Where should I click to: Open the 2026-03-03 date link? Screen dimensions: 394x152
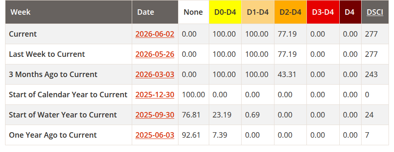coord(155,75)
